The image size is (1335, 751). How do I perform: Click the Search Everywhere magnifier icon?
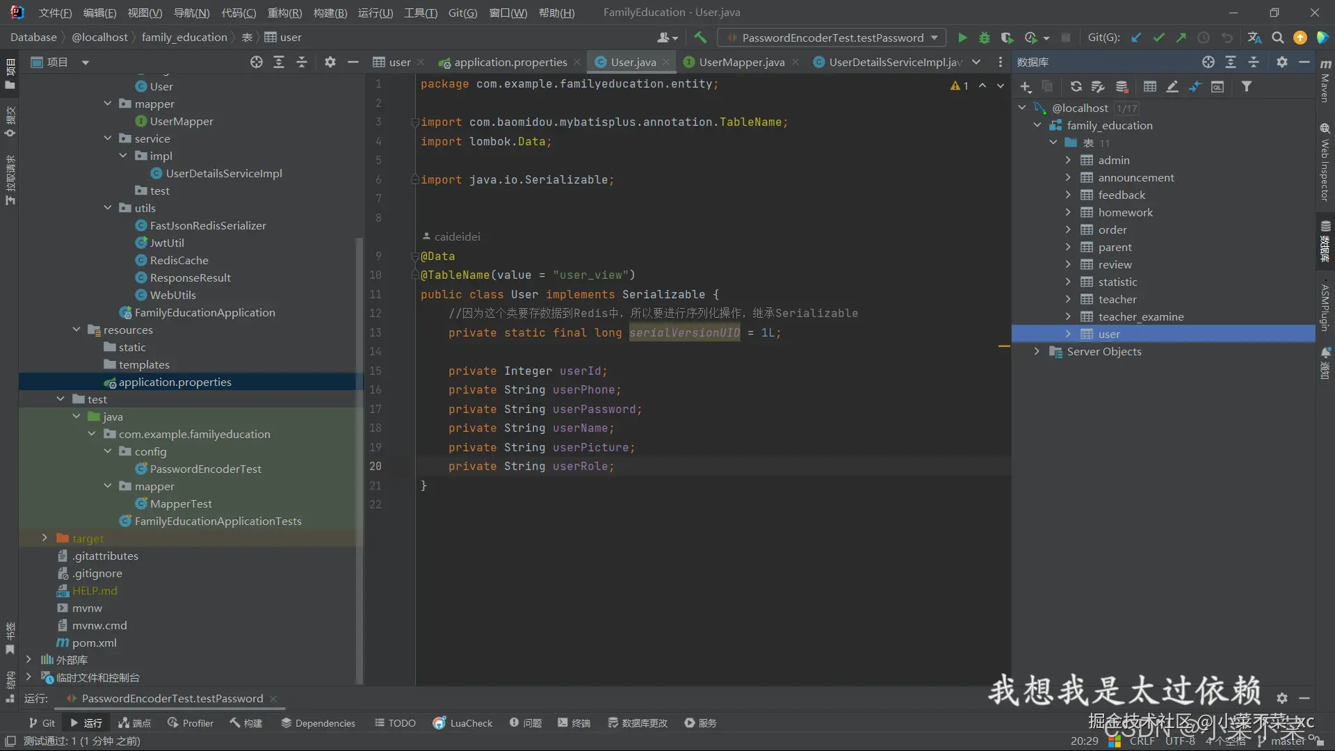1277,38
